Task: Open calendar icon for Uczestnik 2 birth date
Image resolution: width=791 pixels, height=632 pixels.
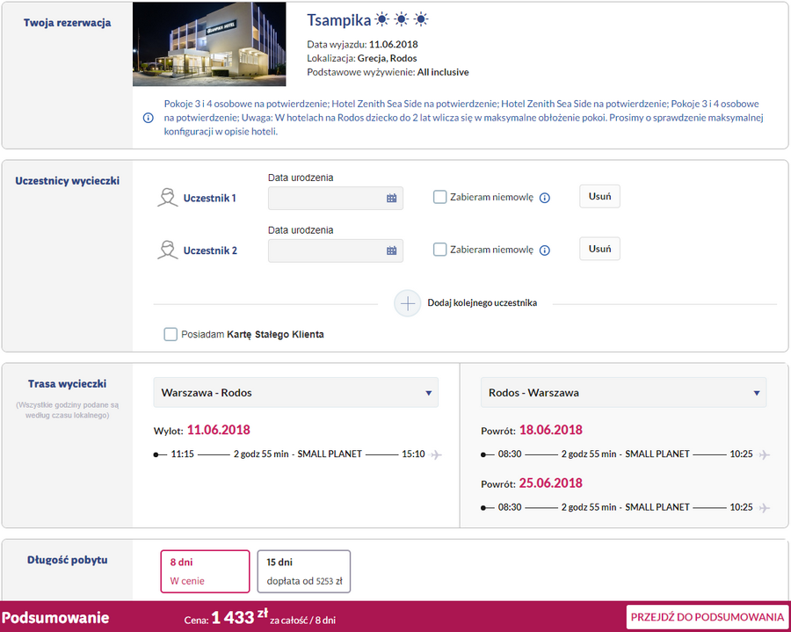Action: click(x=391, y=251)
